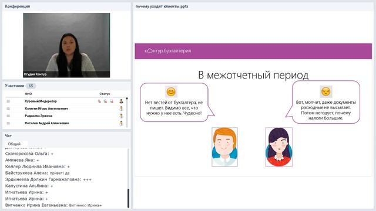Click the second red status icon for Суровый Модератор
376x211 pixels.
pyautogui.click(x=105, y=101)
